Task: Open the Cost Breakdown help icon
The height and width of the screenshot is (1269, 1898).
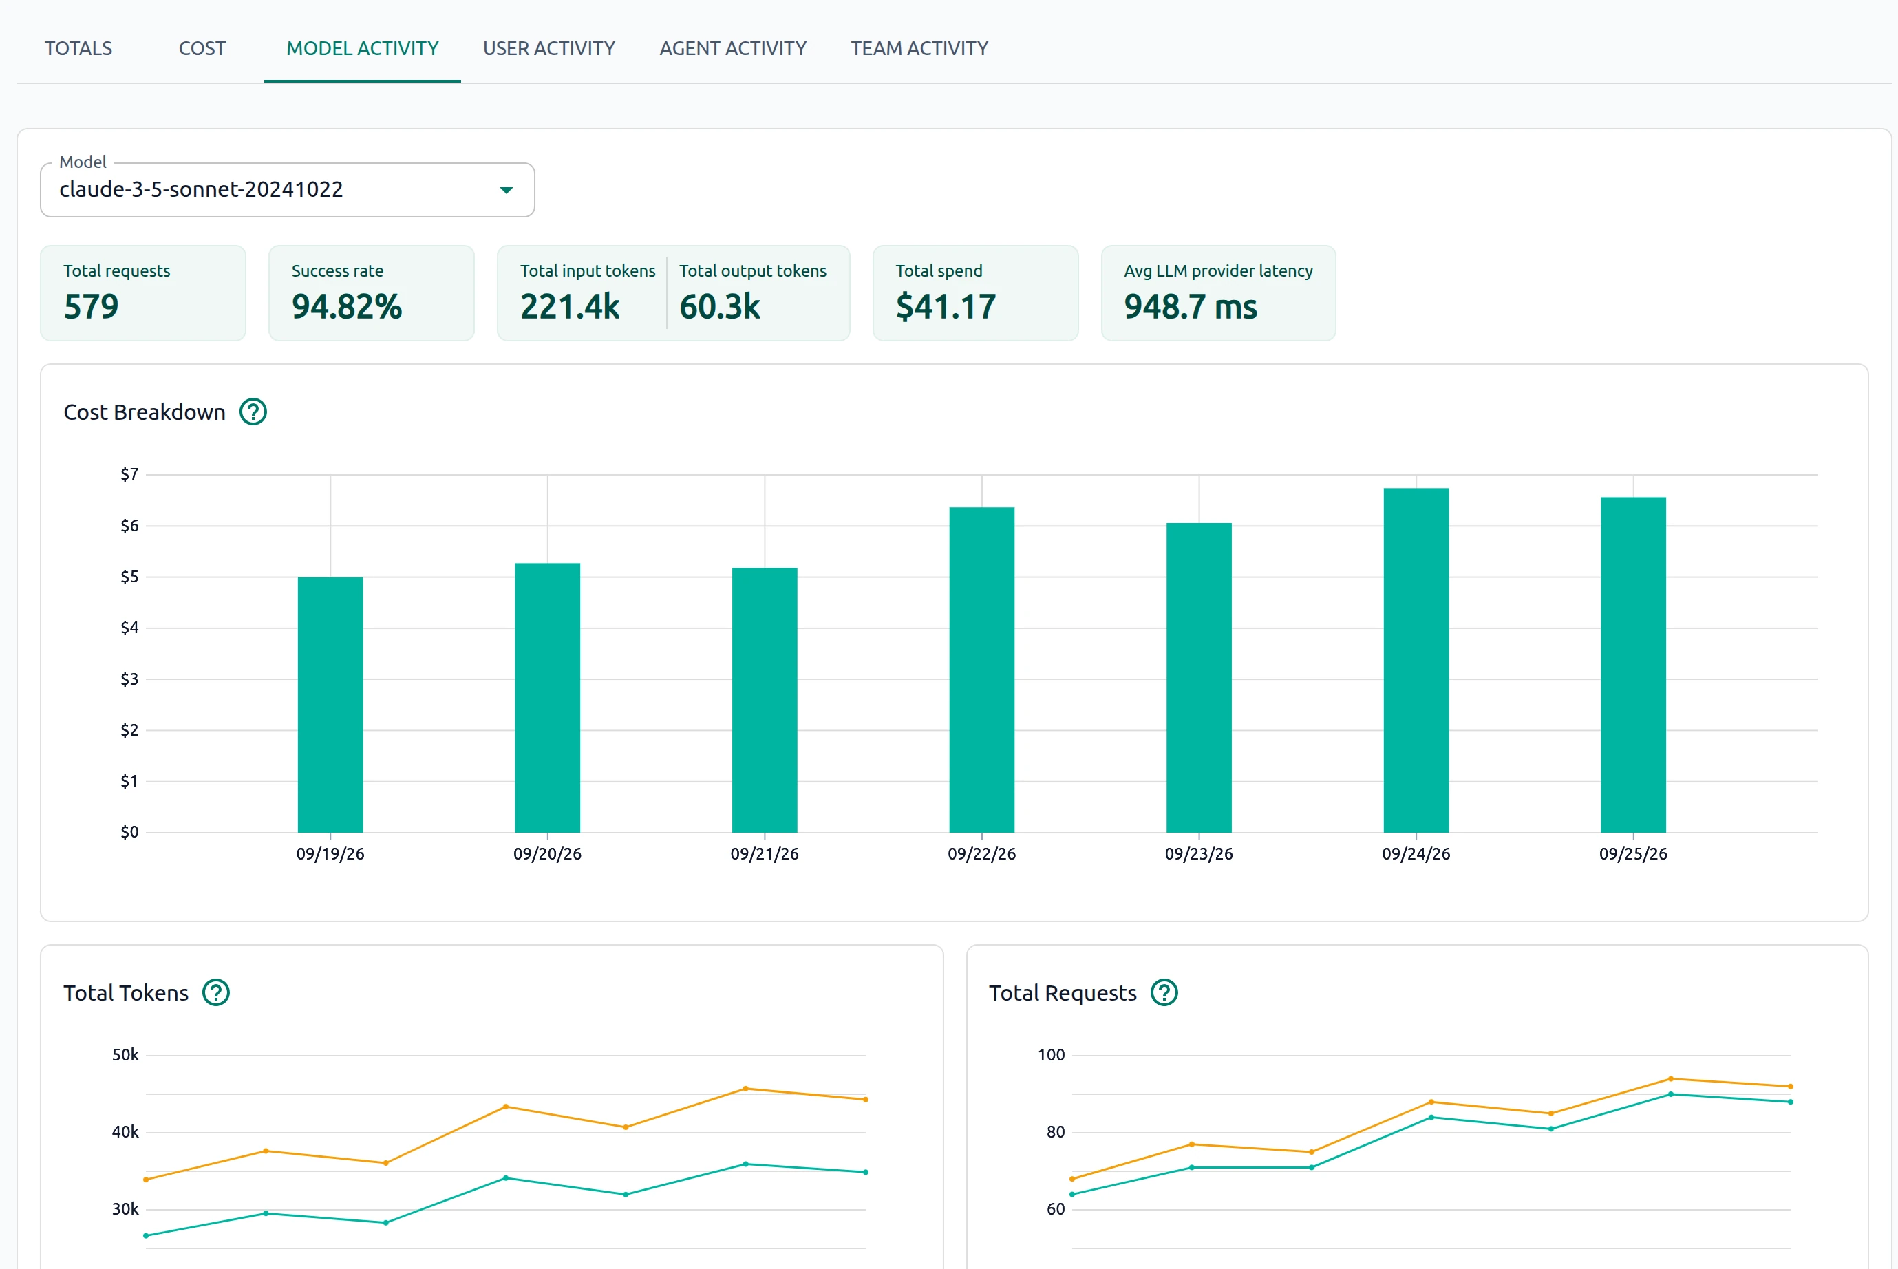Action: pyautogui.click(x=253, y=412)
